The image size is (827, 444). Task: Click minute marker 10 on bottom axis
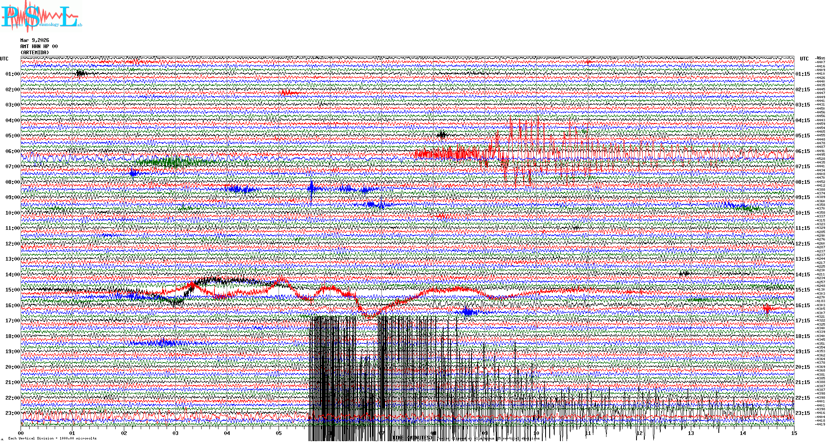click(x=536, y=433)
